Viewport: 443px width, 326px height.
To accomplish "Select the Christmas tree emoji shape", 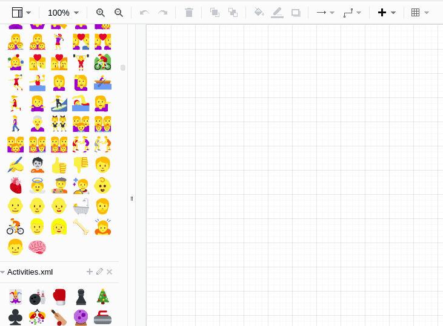I will click(x=103, y=297).
